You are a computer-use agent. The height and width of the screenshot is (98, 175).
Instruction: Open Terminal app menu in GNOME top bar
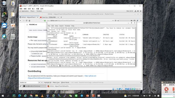pyautogui.click(x=39, y=11)
